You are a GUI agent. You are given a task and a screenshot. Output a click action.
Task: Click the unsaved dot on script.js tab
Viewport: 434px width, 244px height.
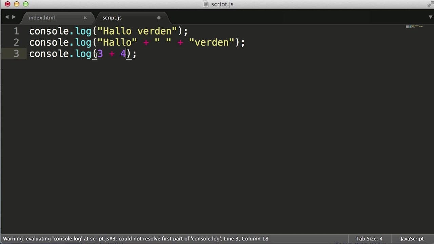click(x=159, y=18)
